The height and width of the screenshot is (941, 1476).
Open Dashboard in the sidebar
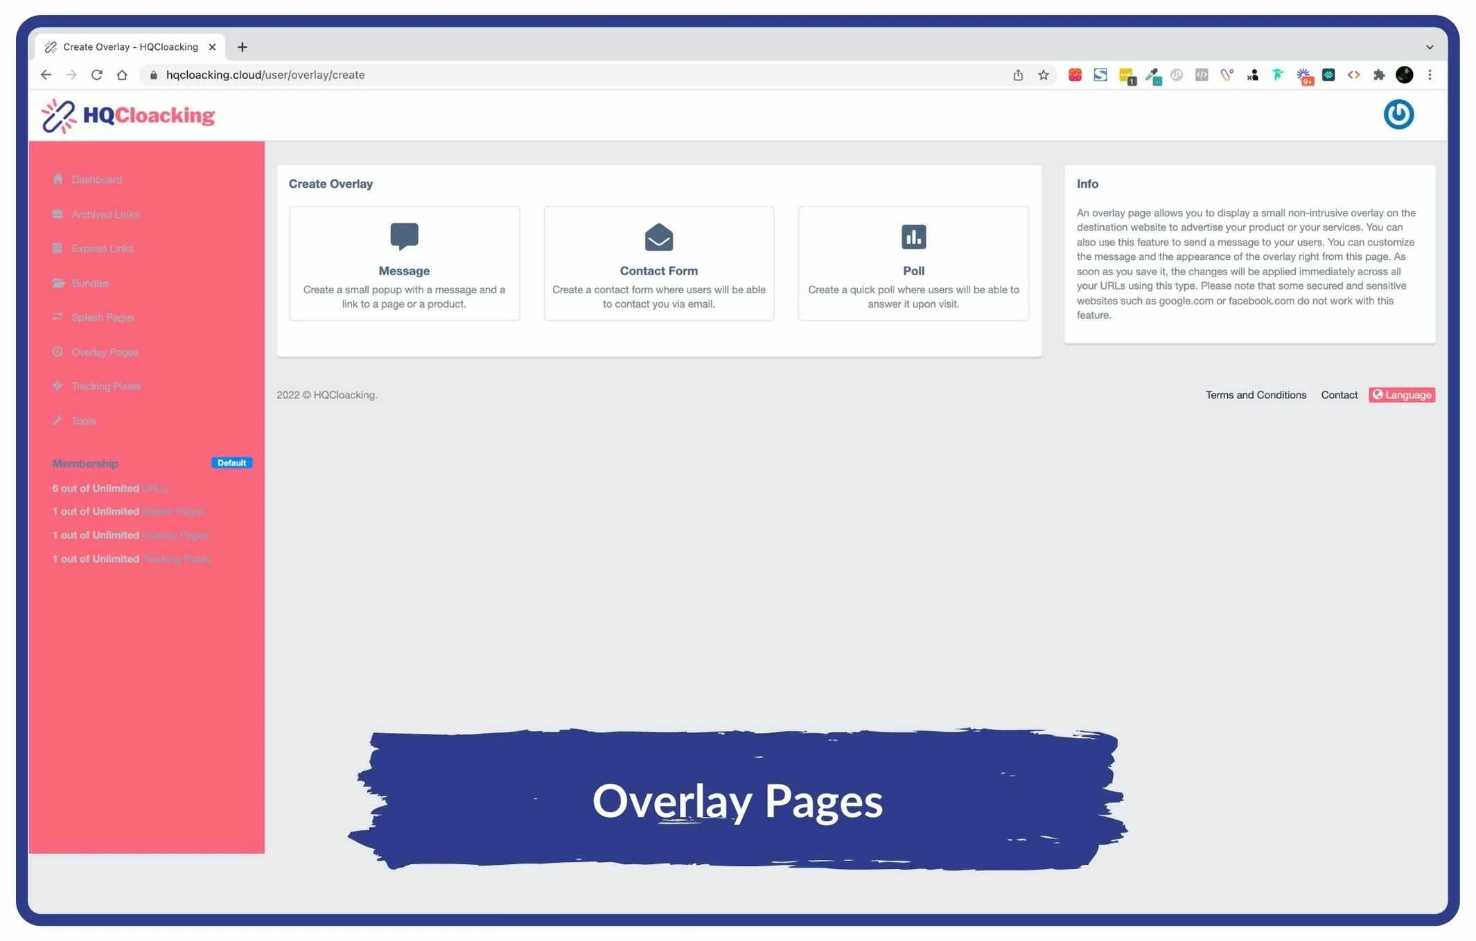(96, 179)
